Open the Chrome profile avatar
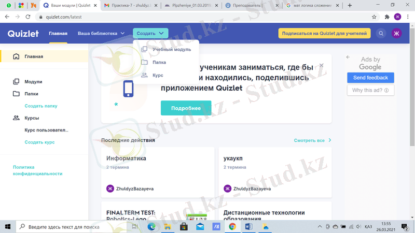The width and height of the screenshot is (415, 233). pos(397,17)
